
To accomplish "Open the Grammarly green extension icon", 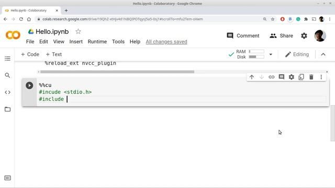I will pos(298,19).
